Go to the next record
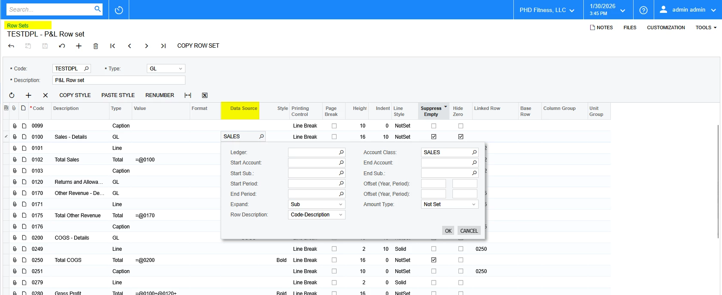The width and height of the screenshot is (722, 295). tap(146, 46)
